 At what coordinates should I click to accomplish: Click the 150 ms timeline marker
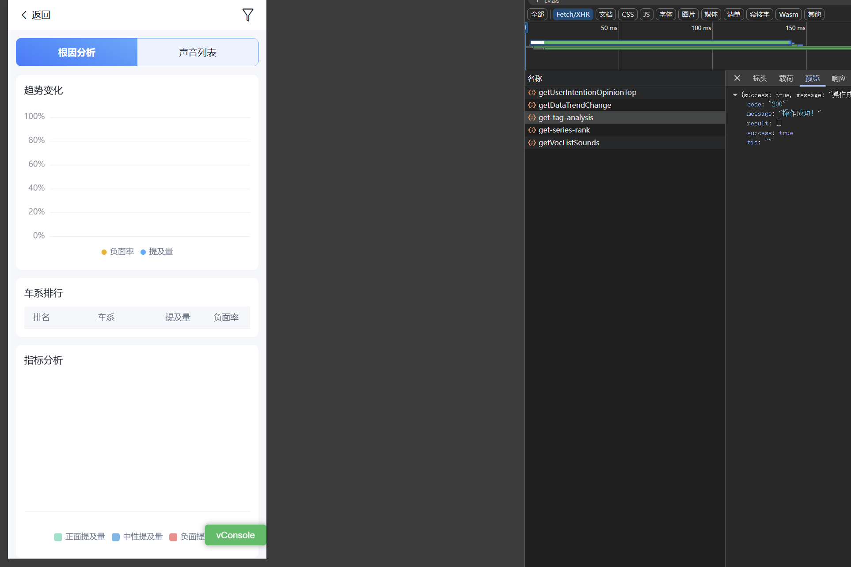[x=795, y=28]
